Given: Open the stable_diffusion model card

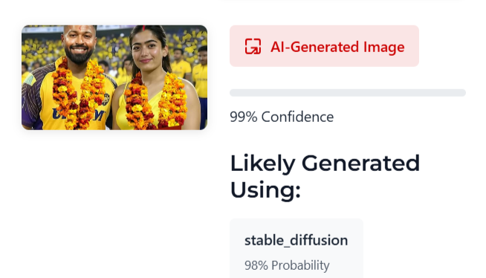Looking at the screenshot, I should coord(297,248).
